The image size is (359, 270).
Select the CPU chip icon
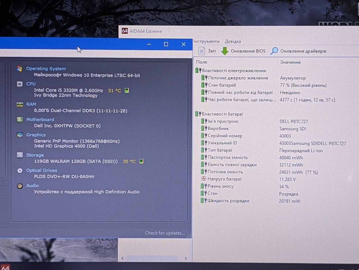[20, 84]
